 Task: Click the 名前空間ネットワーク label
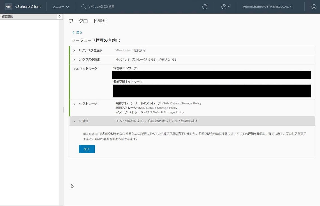pyautogui.click(x=128, y=82)
